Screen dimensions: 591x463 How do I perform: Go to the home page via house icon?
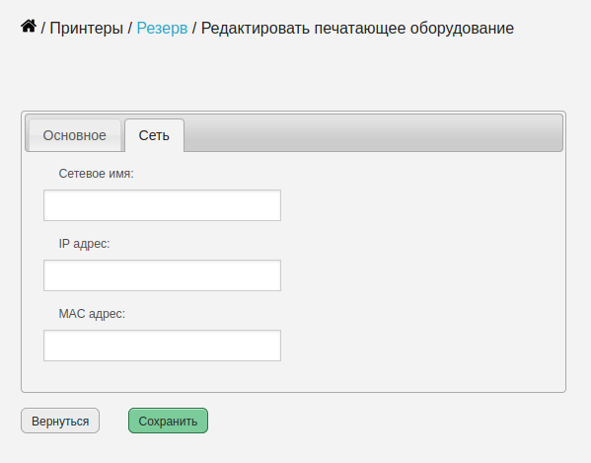pos(29,27)
